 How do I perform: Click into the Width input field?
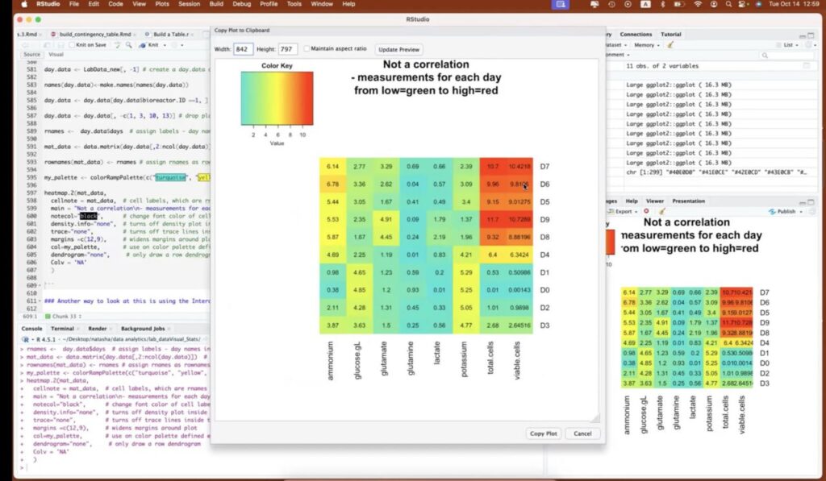(x=243, y=49)
